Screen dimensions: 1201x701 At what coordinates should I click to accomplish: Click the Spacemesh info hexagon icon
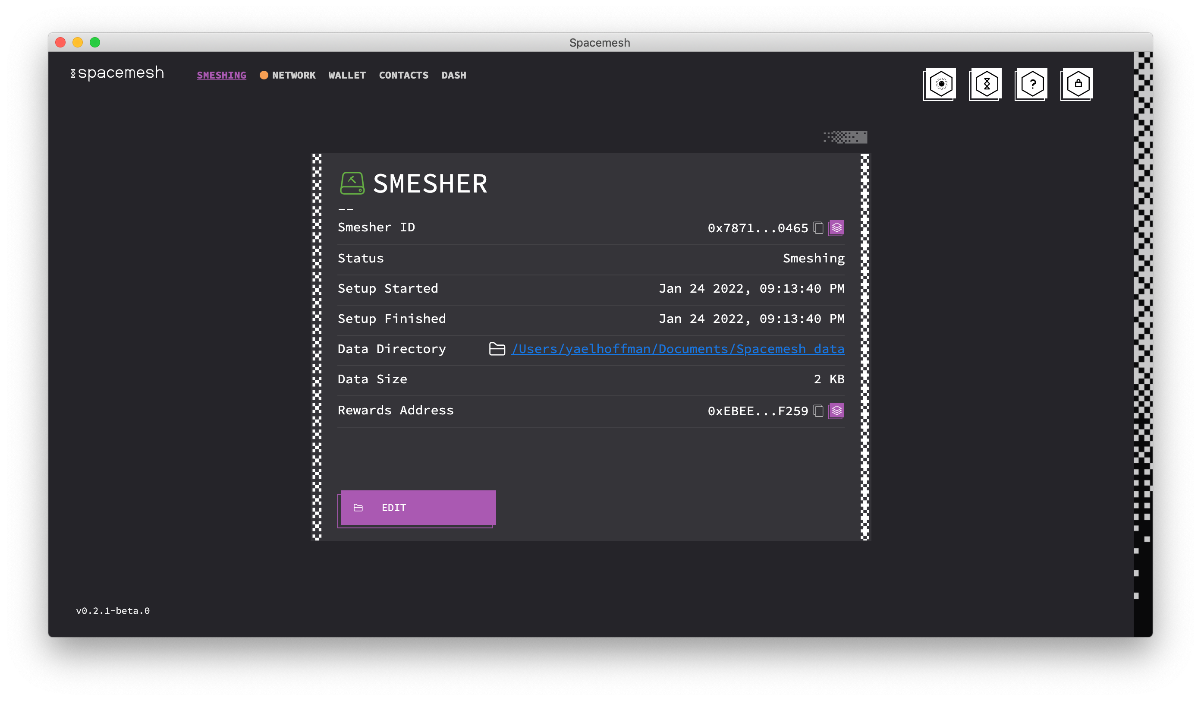pyautogui.click(x=987, y=84)
